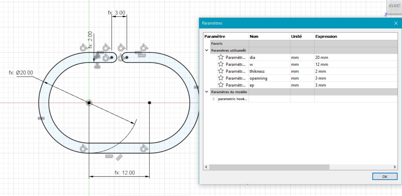Select the fx: 3.00 opening dimension
The image size is (402, 196).
point(116,12)
